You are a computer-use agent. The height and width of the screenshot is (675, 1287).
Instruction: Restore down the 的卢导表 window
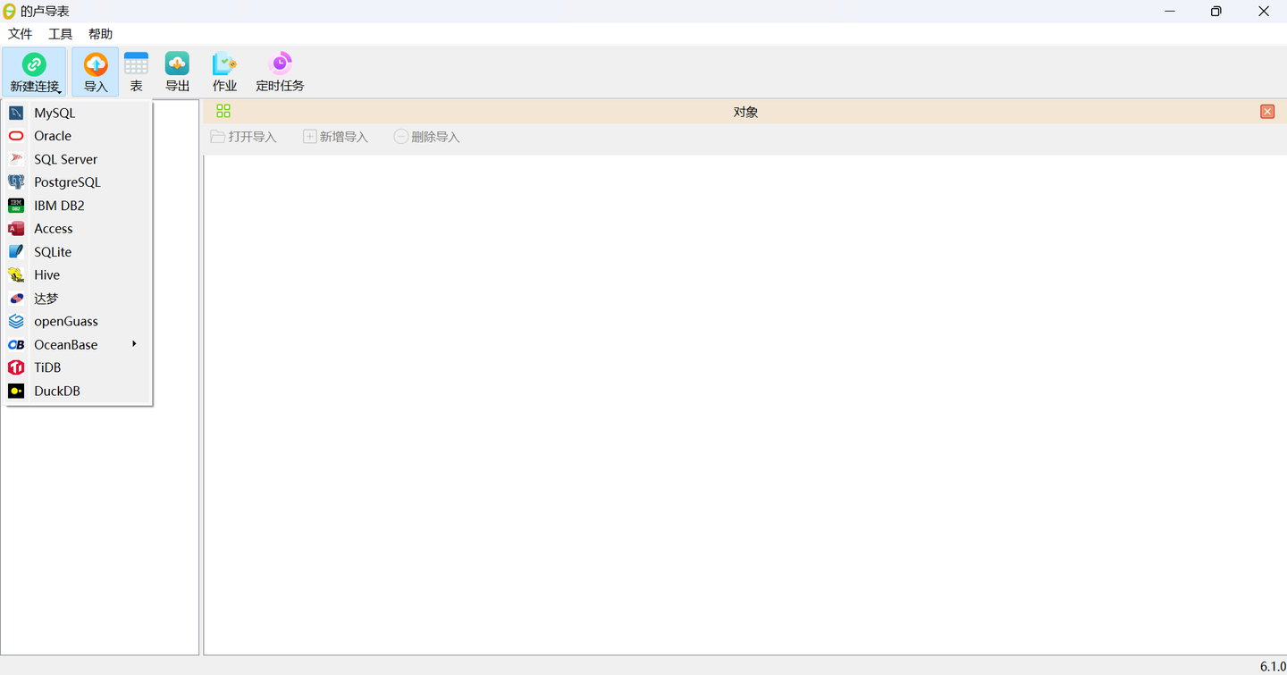[1216, 11]
